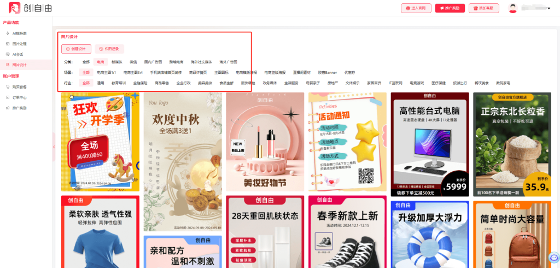
Task: Click the 创自由 logo icon
Action: [x=15, y=8]
